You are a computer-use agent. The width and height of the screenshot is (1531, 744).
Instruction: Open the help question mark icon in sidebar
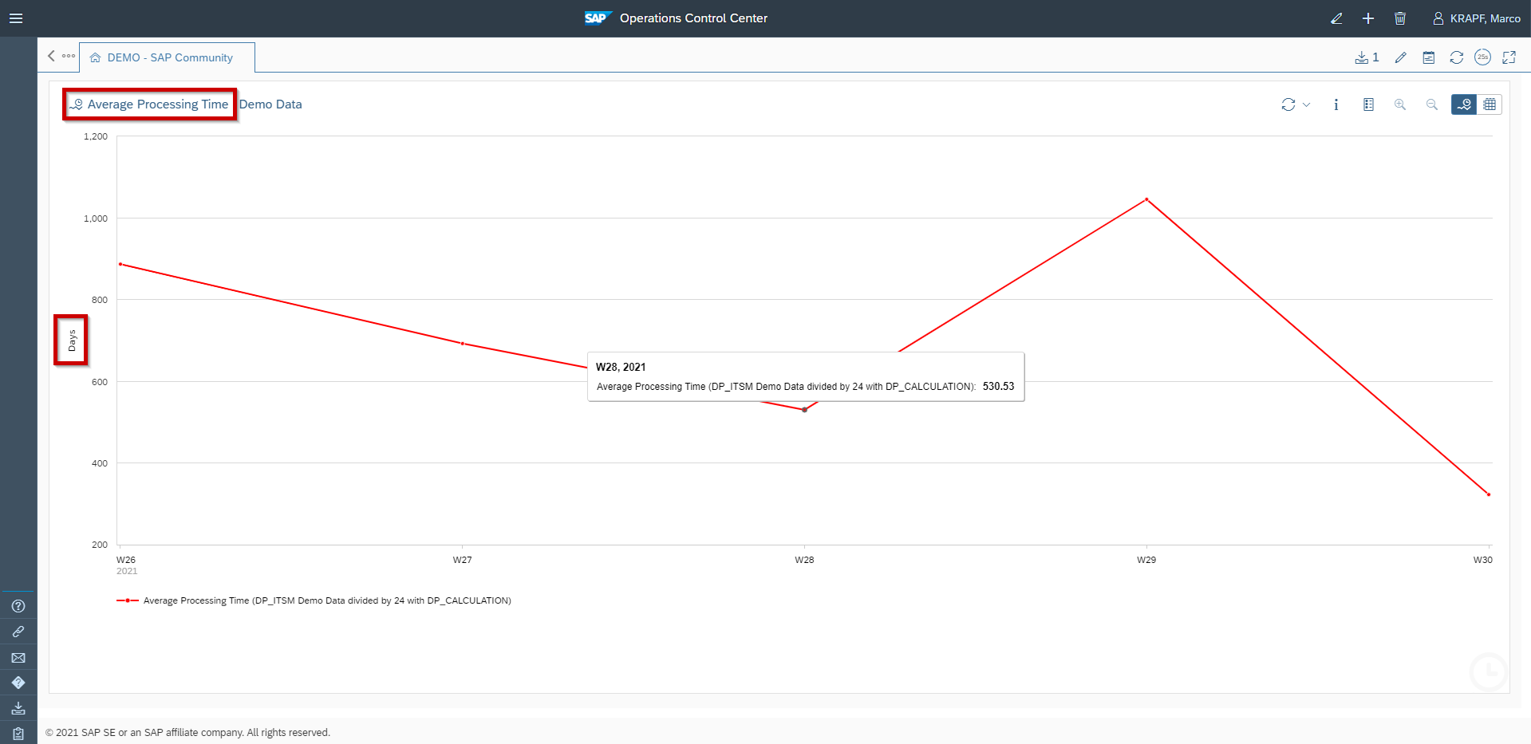(x=18, y=606)
